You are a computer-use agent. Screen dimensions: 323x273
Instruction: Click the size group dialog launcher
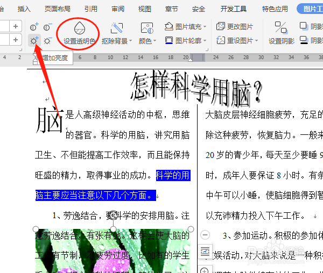[20, 50]
